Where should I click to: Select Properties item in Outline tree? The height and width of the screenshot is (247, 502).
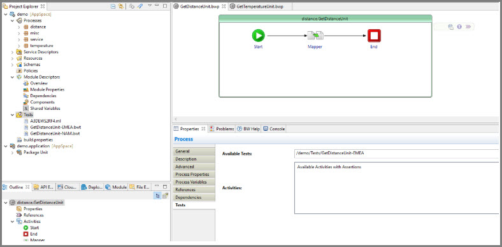point(29,209)
